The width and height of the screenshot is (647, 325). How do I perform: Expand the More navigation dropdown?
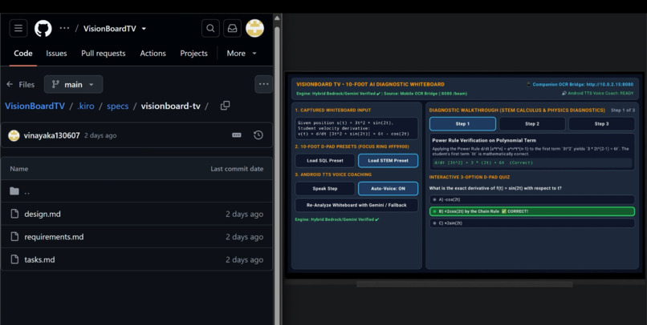tap(242, 54)
